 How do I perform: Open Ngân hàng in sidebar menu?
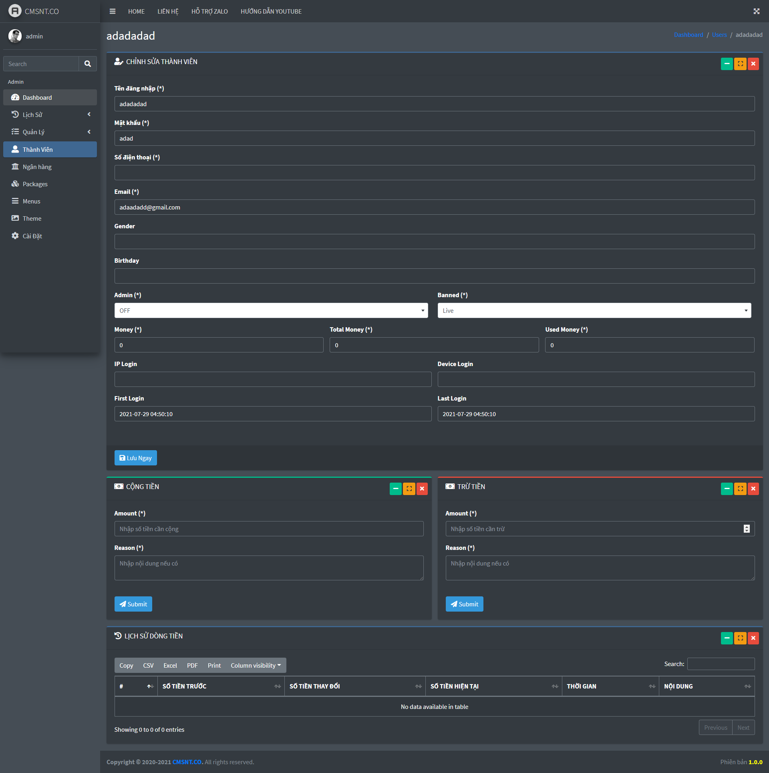tap(37, 167)
